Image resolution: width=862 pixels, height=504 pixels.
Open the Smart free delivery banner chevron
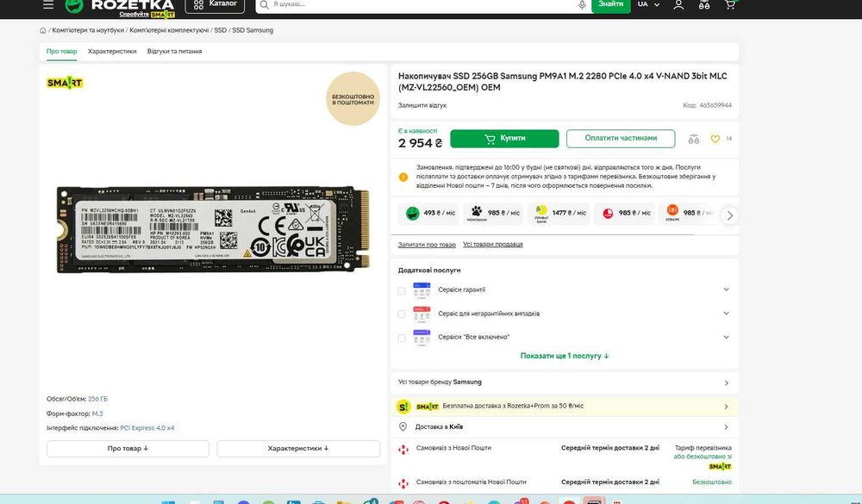point(726,407)
